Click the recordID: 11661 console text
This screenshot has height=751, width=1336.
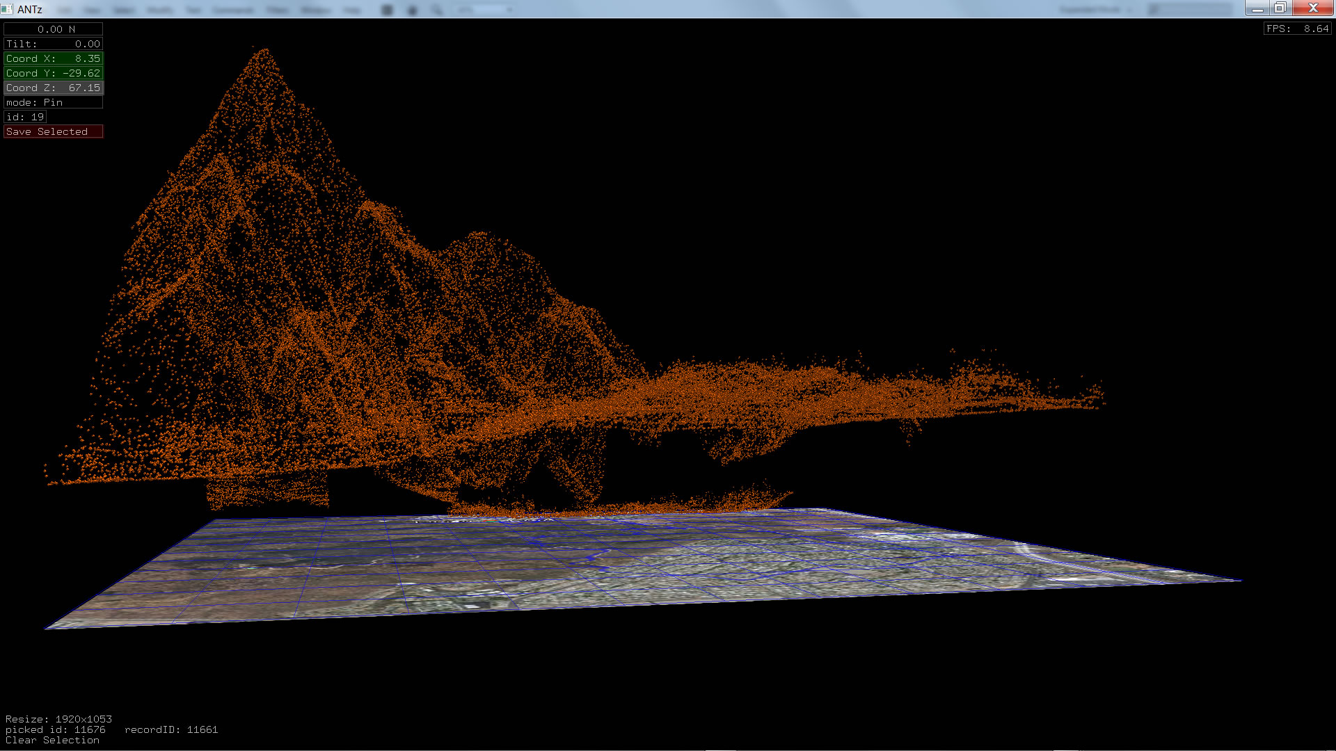pos(171,729)
